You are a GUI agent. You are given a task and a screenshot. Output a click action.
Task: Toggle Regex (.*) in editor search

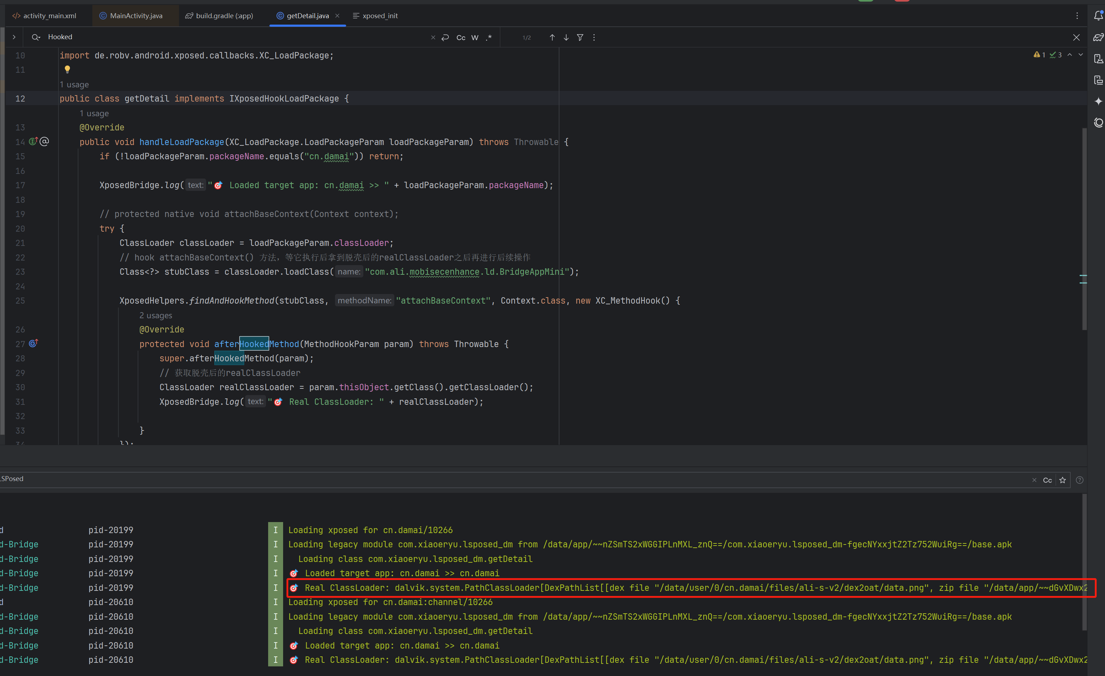coord(489,38)
